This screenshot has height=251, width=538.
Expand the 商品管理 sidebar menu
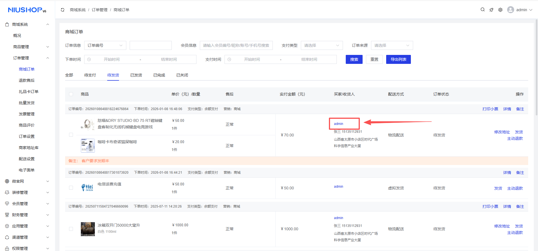point(30,47)
